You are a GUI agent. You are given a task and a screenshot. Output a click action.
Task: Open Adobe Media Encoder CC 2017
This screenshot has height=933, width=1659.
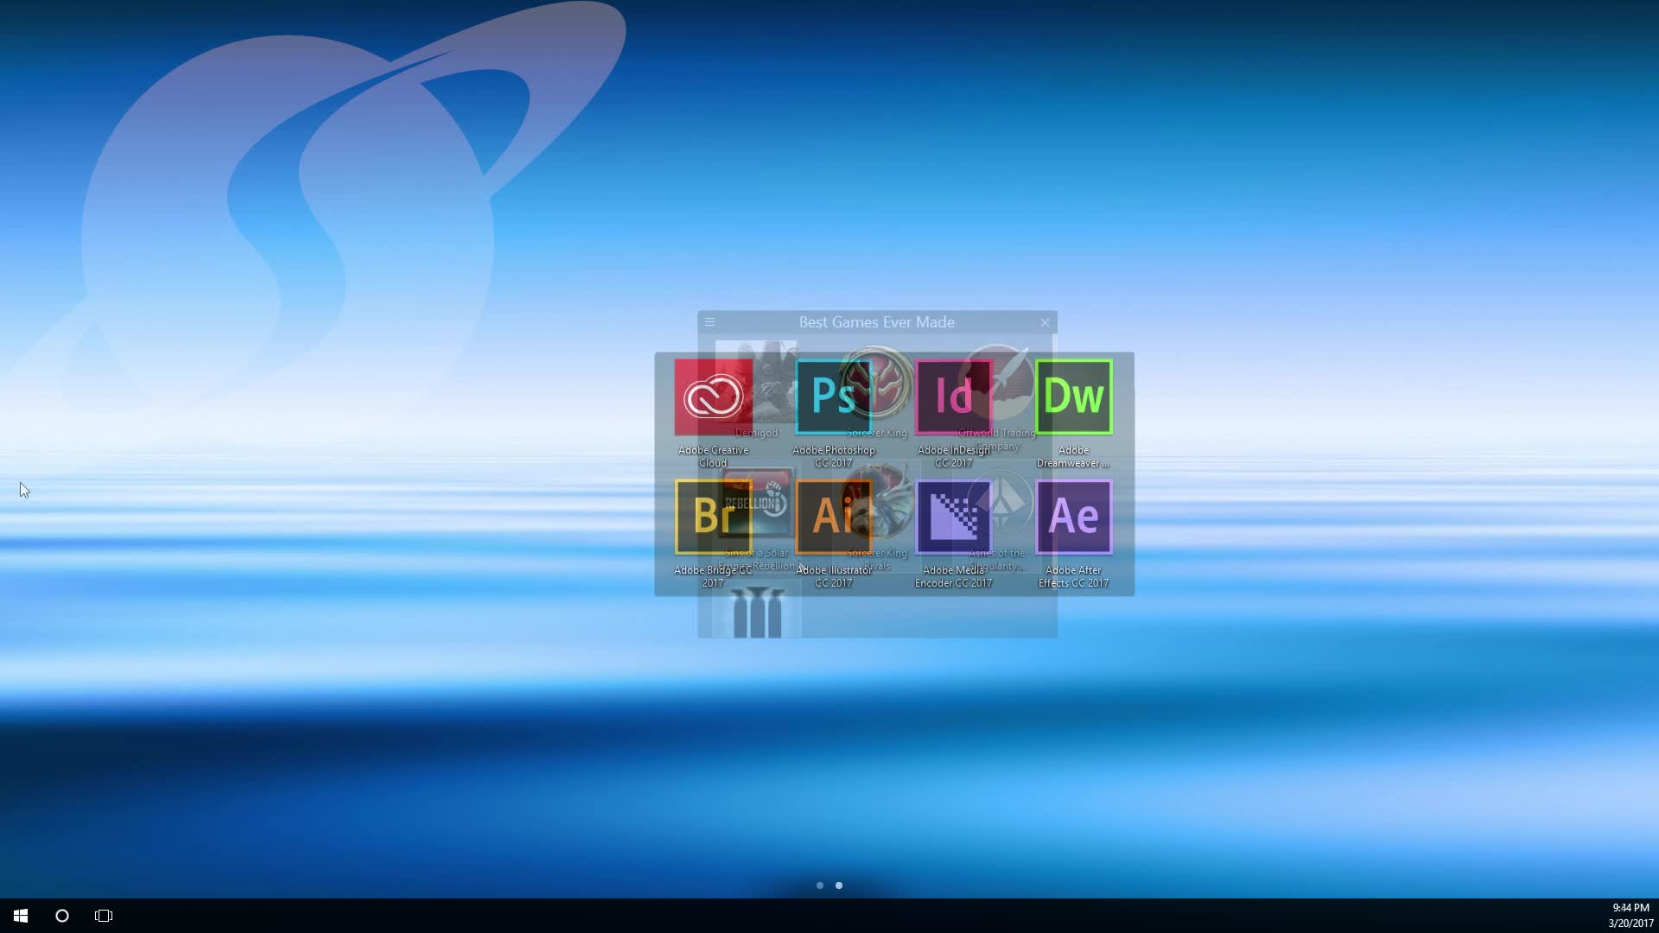953,517
